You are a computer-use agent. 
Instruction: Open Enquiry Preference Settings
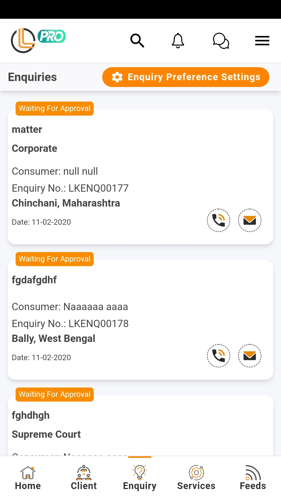186,77
